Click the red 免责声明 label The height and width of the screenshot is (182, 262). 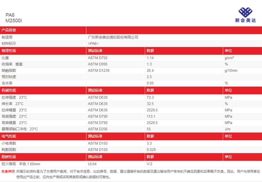coord(8,172)
